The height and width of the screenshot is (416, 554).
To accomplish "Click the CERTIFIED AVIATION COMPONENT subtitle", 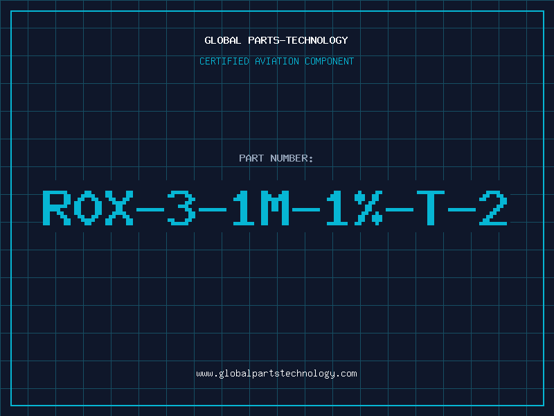I will (x=276, y=61).
